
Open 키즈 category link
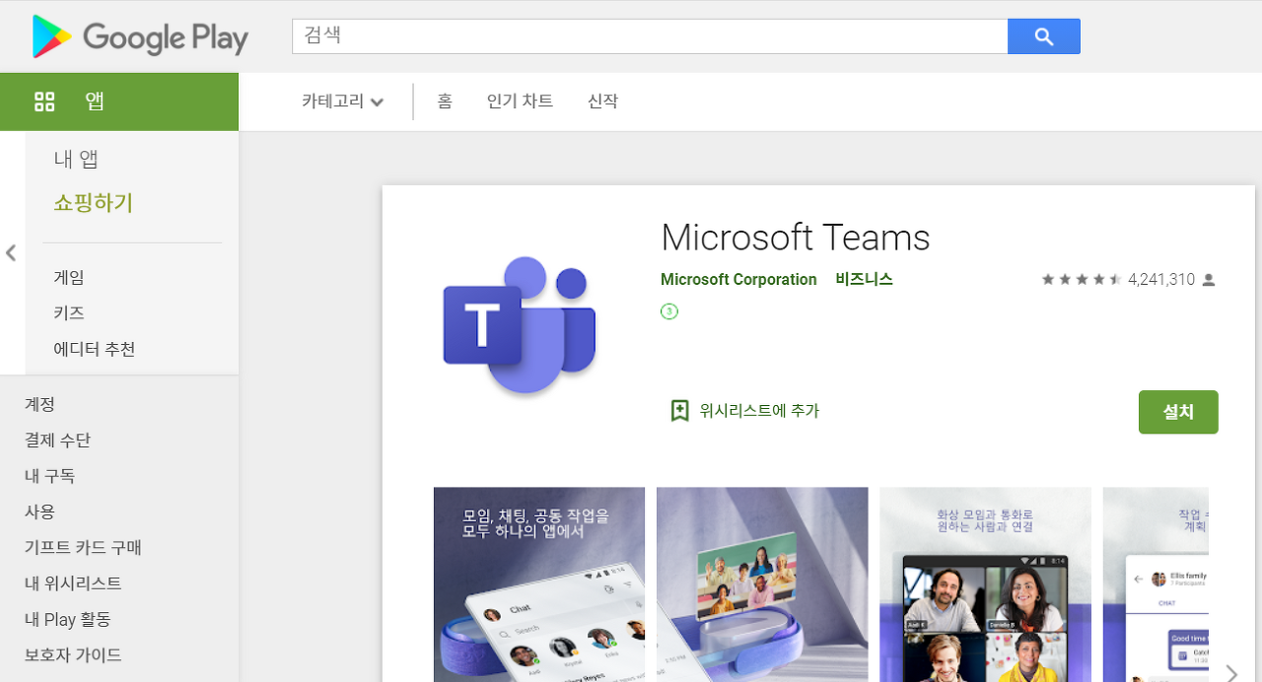(x=69, y=313)
